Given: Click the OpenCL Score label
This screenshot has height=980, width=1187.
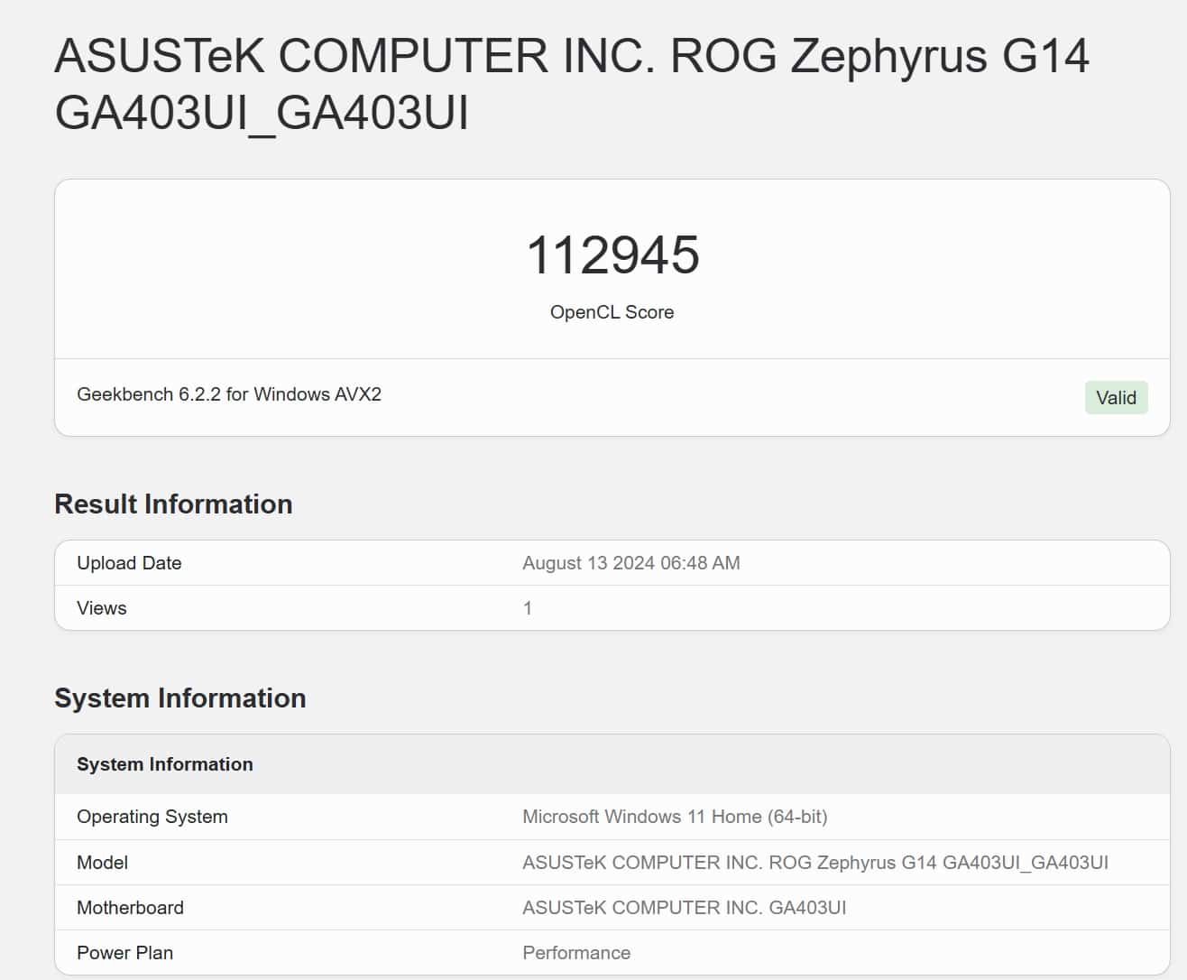Looking at the screenshot, I should pos(612,312).
